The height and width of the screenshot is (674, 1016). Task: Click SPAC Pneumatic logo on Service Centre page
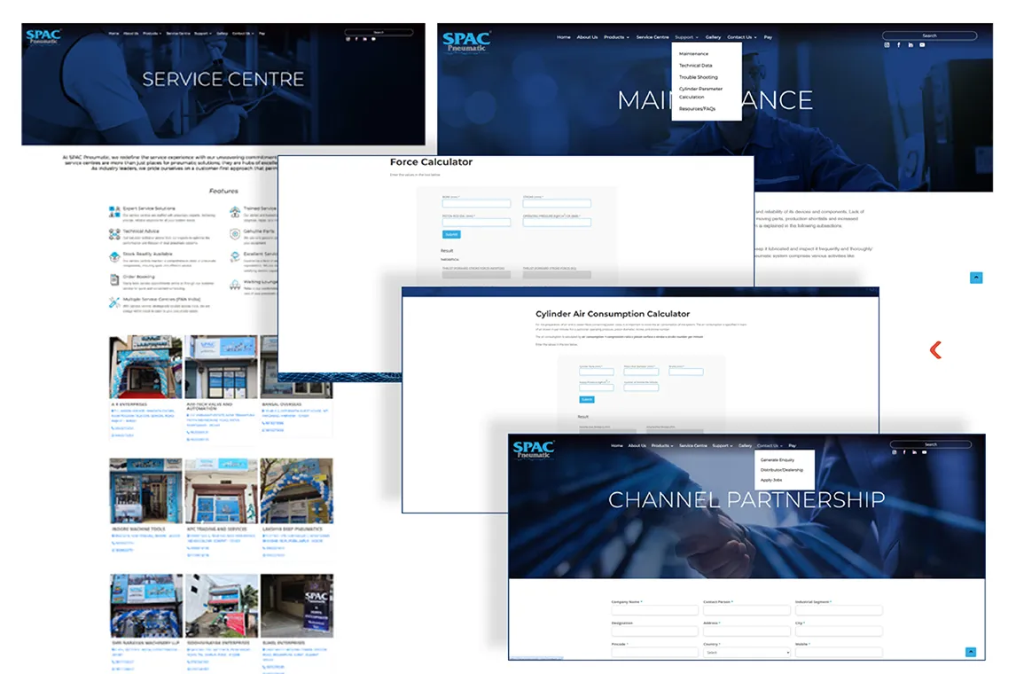coord(43,35)
